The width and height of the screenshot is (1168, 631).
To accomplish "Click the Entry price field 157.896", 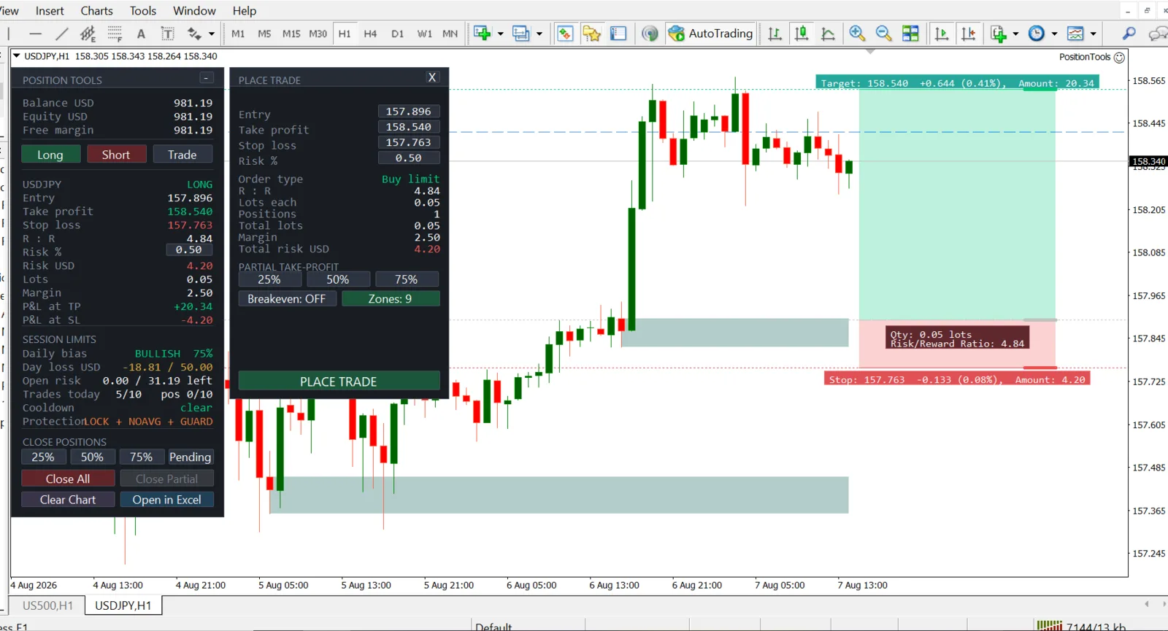I will tap(409, 112).
